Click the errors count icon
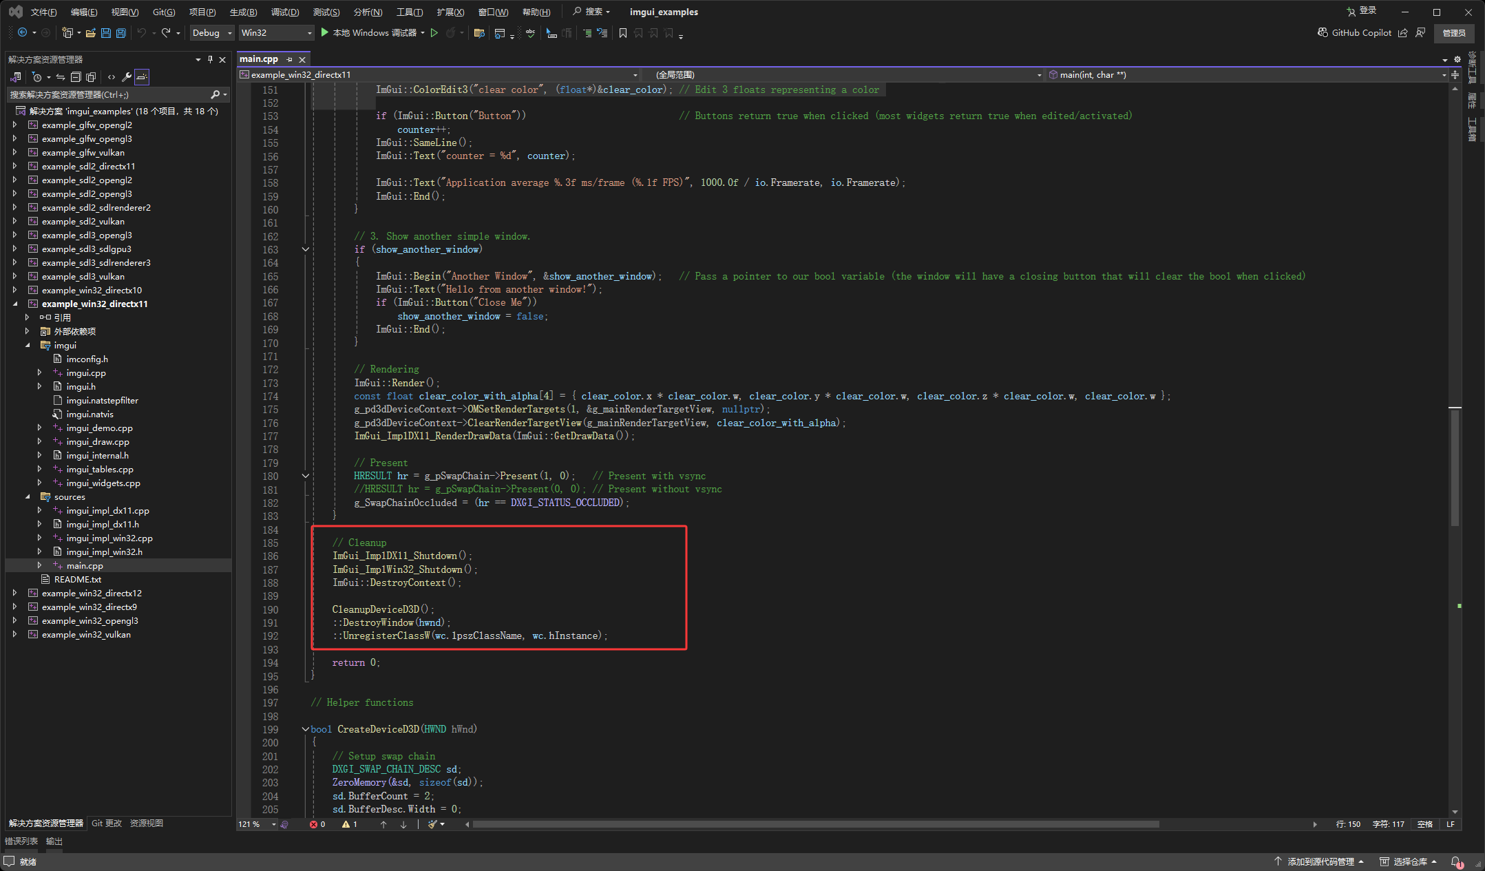The height and width of the screenshot is (871, 1485). (317, 824)
